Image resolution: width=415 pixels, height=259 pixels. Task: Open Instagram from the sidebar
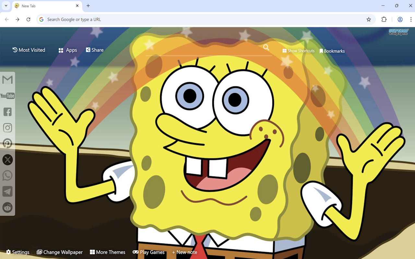coord(7,128)
